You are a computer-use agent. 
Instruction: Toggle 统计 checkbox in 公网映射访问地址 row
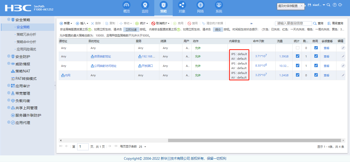pos(297,66)
